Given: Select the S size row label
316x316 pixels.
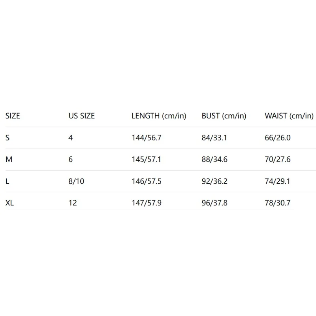Looking at the screenshot, I should [x=8, y=138].
